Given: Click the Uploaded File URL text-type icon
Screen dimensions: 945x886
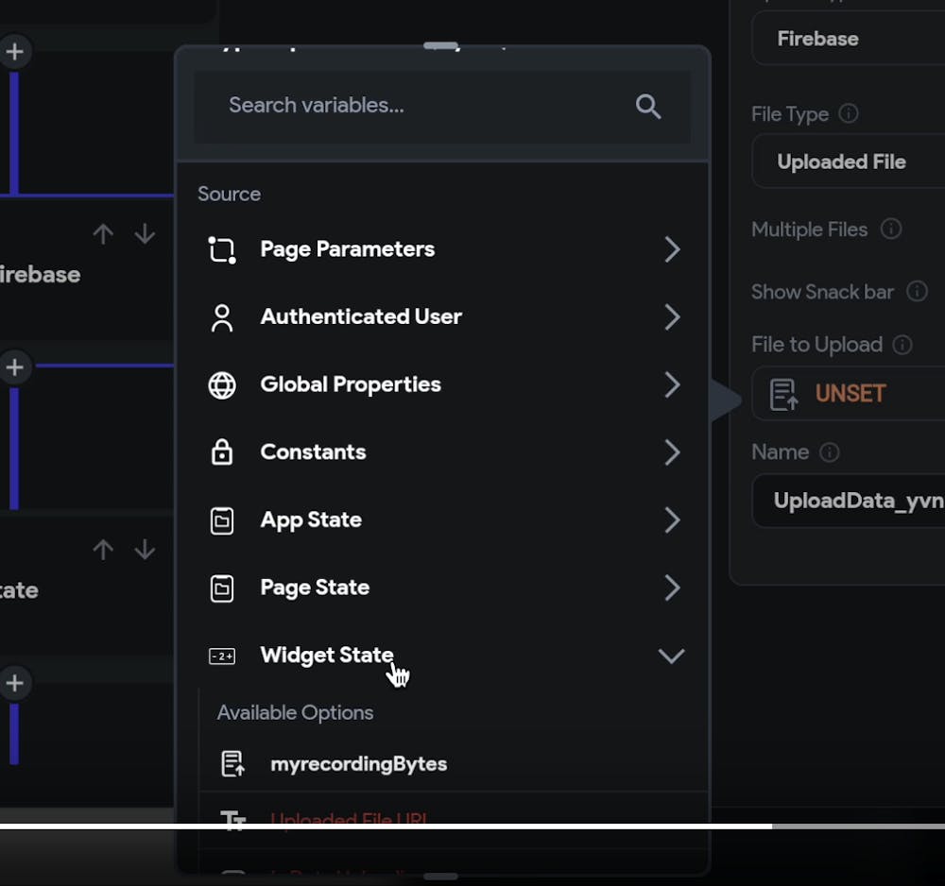Looking at the screenshot, I should pyautogui.click(x=233, y=818).
